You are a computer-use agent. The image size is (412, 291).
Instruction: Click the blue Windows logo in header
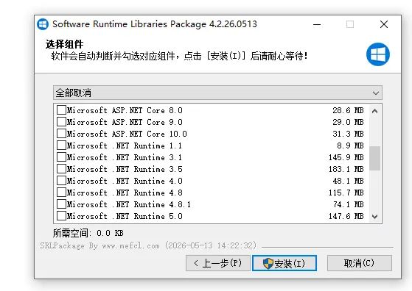[378, 54]
